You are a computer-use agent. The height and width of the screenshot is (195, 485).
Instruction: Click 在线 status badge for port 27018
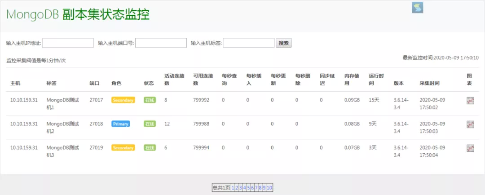pos(150,124)
